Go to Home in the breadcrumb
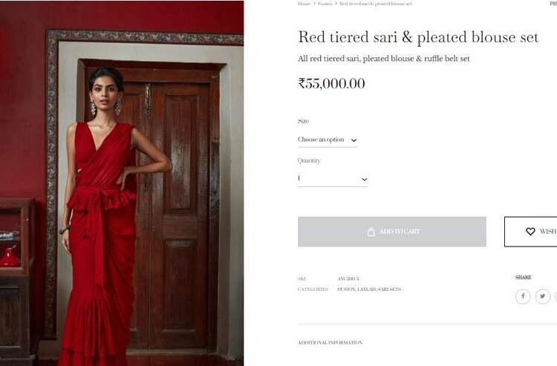Viewport: 557px width, 366px height. pos(304,4)
